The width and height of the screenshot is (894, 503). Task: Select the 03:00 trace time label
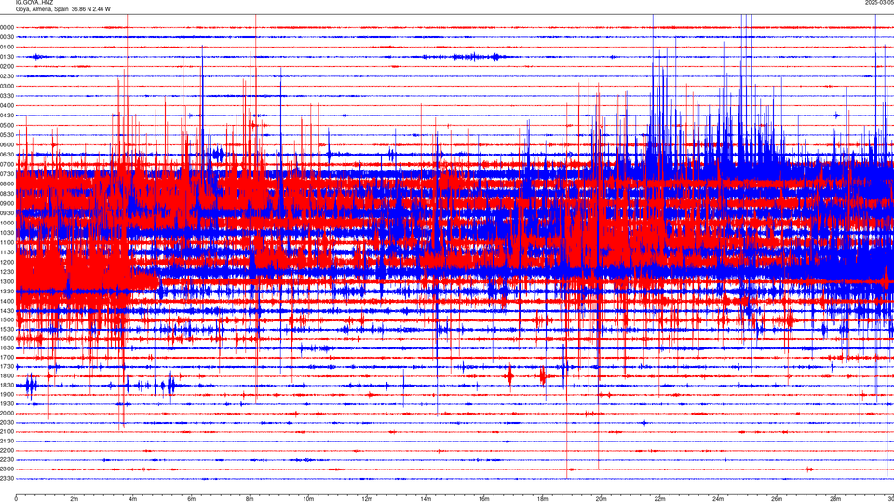pos(7,86)
